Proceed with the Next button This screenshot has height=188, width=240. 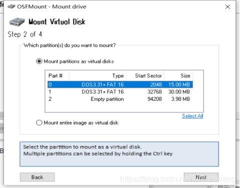click(x=201, y=177)
